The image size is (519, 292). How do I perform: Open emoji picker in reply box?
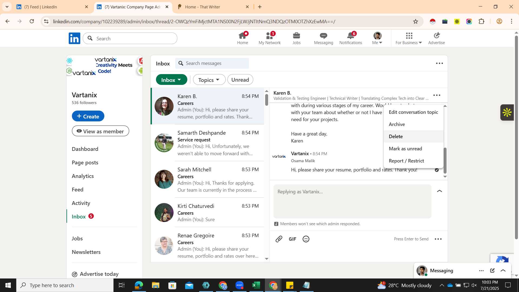[x=306, y=239]
